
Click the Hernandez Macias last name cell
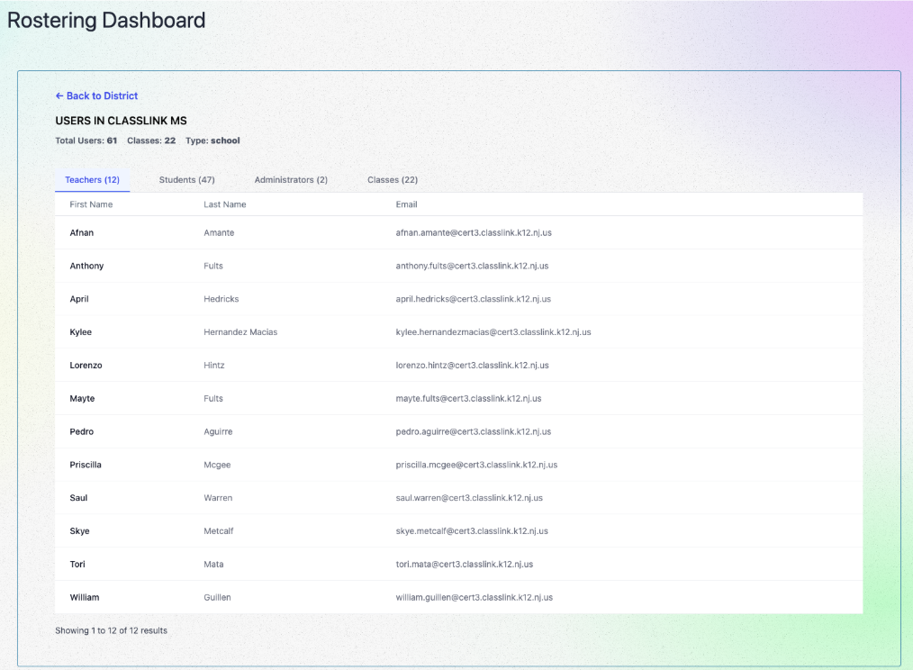pos(240,332)
